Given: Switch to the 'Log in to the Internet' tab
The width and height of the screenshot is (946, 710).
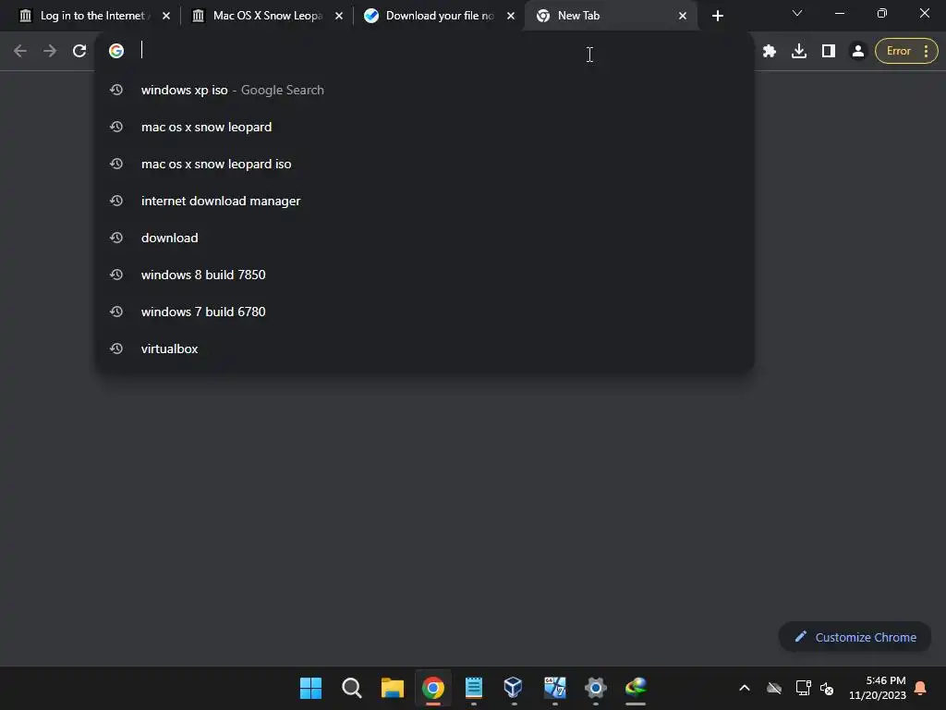Looking at the screenshot, I should 92,16.
